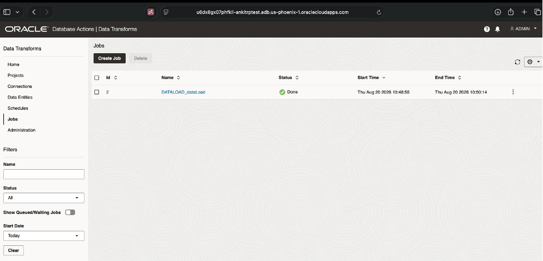The image size is (543, 261).
Task: Open Connections in the sidebar
Action: pos(20,86)
